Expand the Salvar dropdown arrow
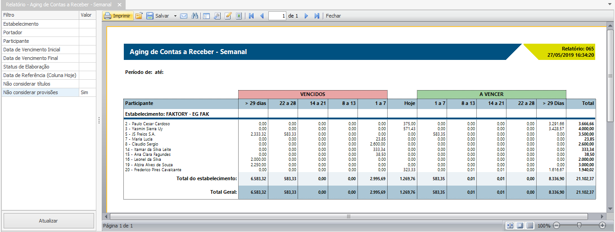 click(175, 16)
